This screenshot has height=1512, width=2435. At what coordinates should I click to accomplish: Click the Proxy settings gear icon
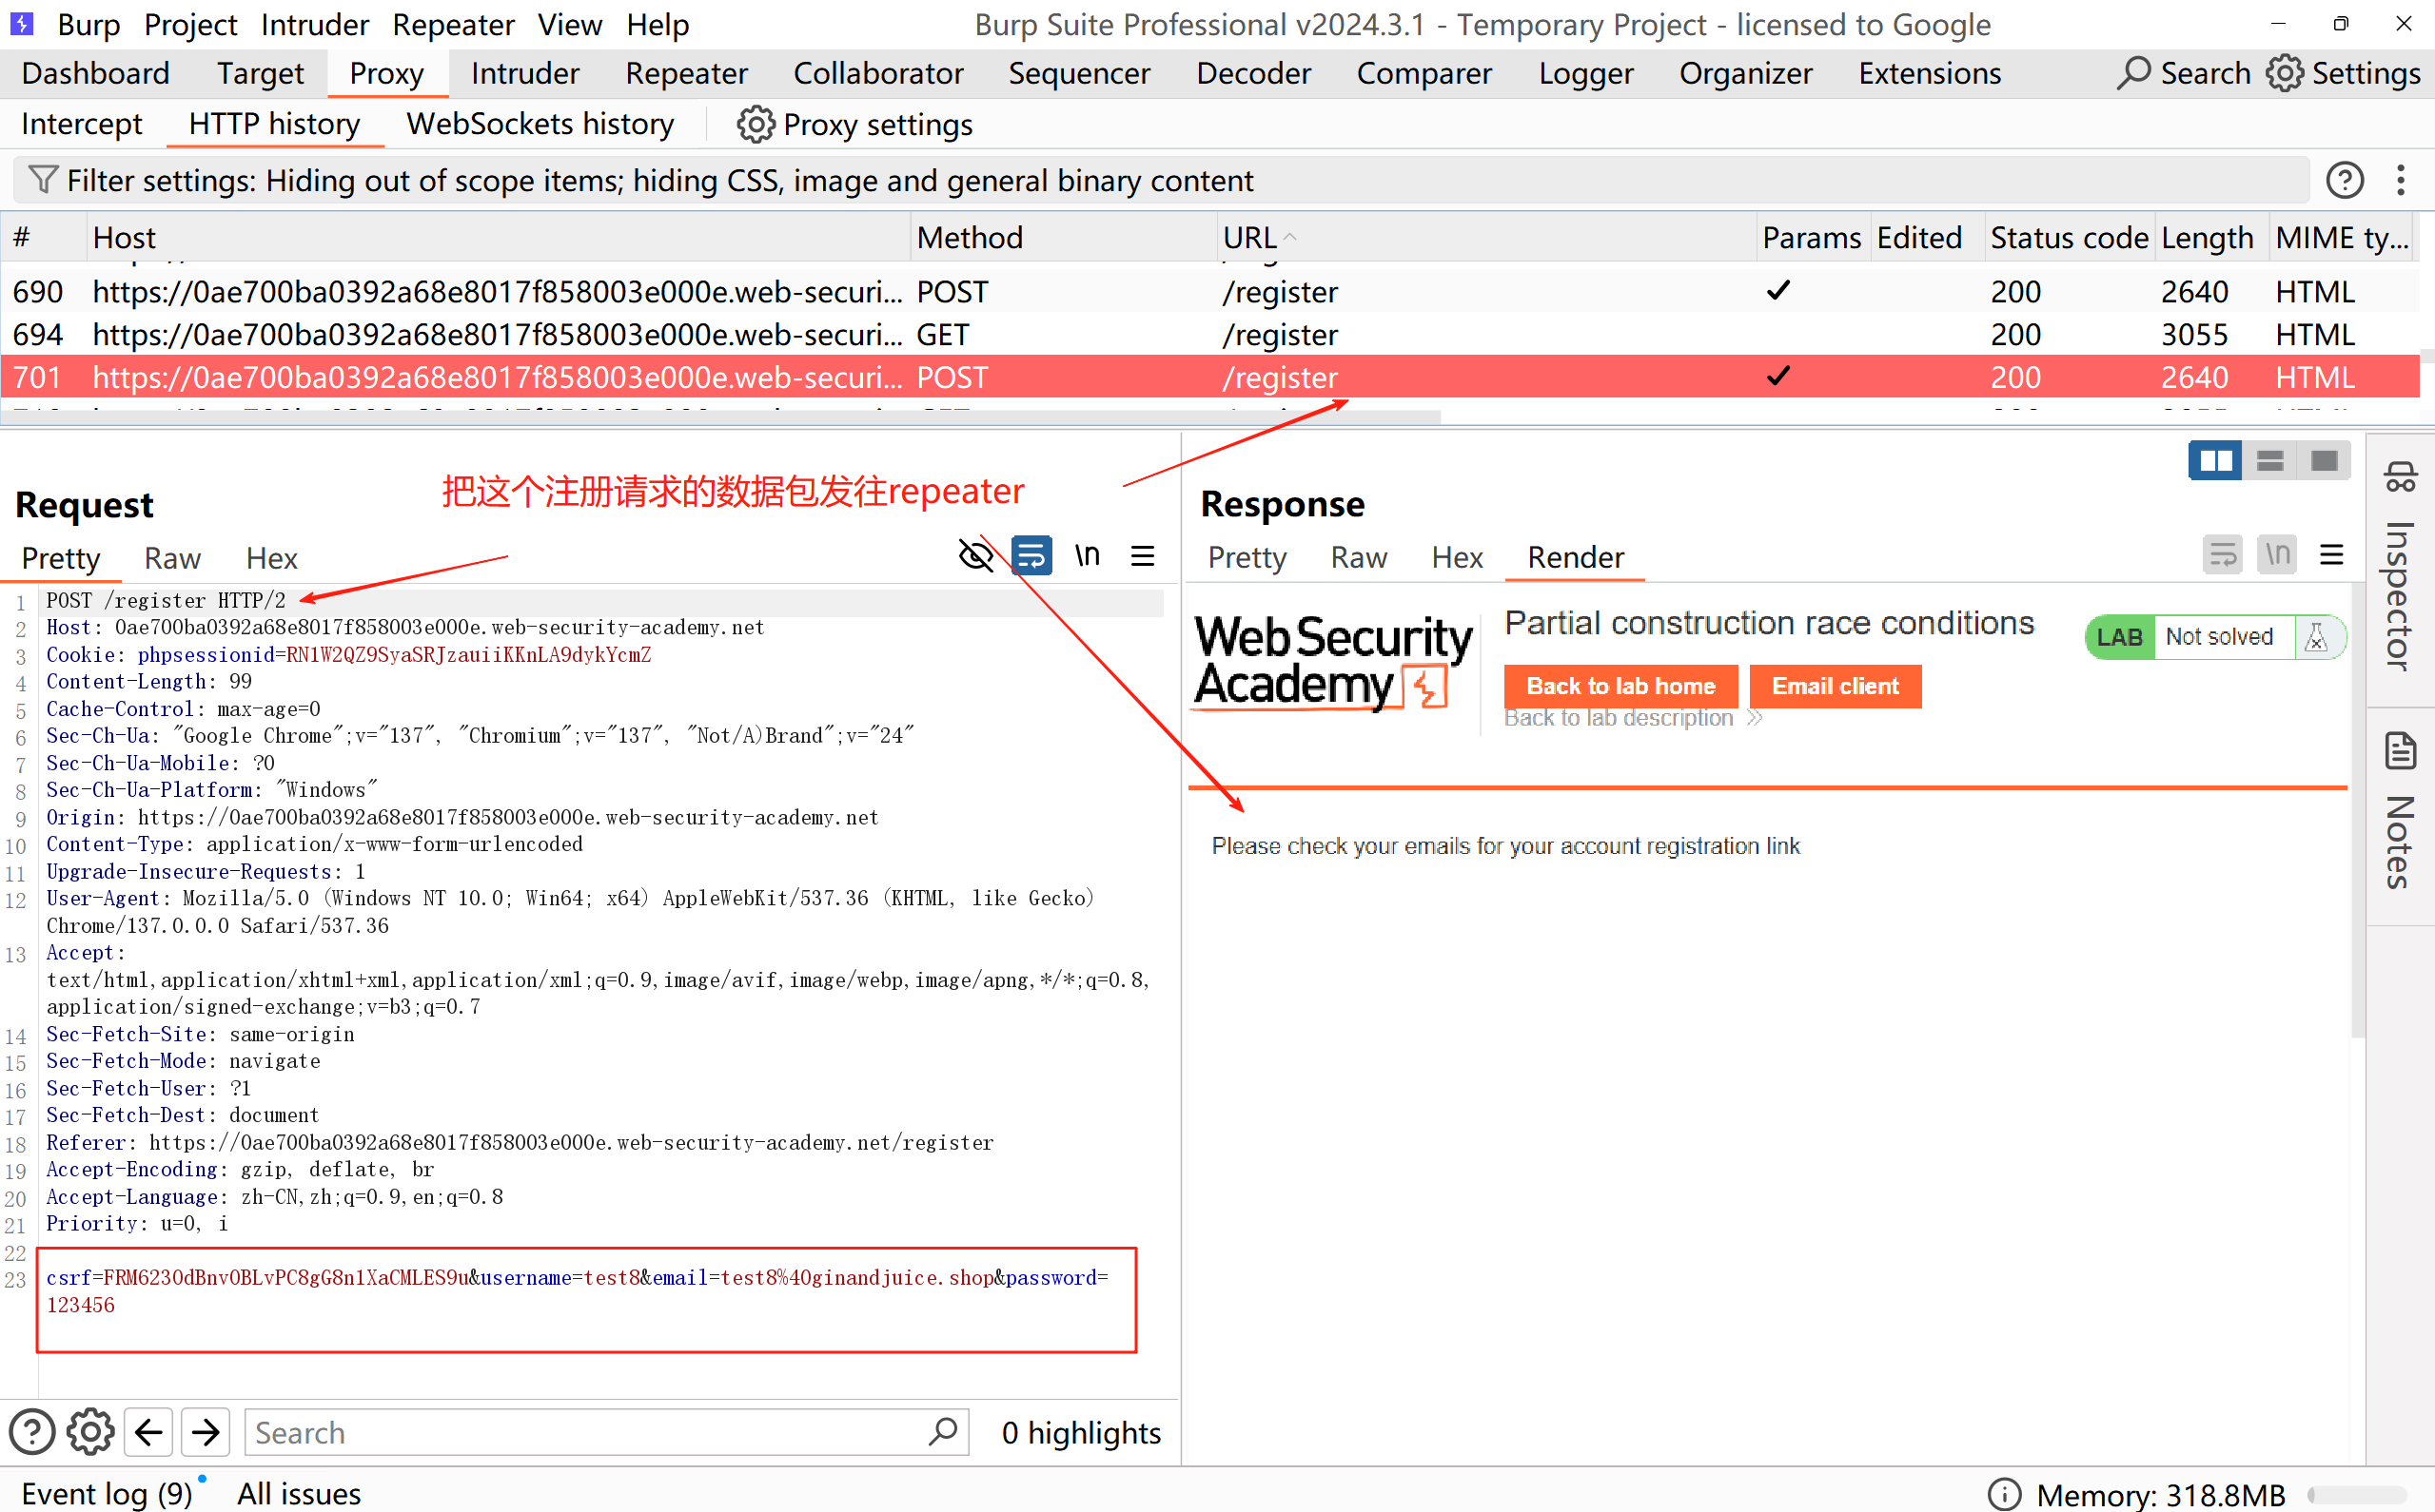[756, 125]
